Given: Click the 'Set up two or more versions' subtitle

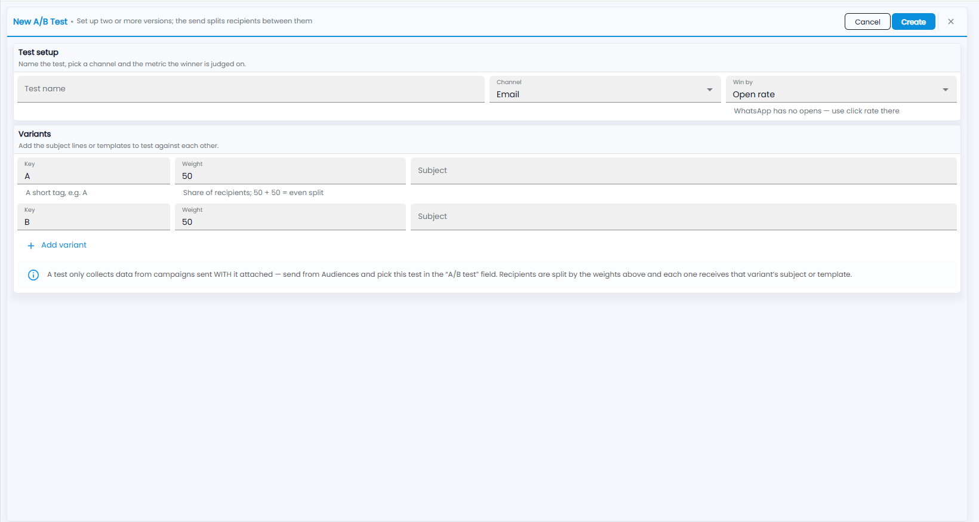Looking at the screenshot, I should pos(195,21).
